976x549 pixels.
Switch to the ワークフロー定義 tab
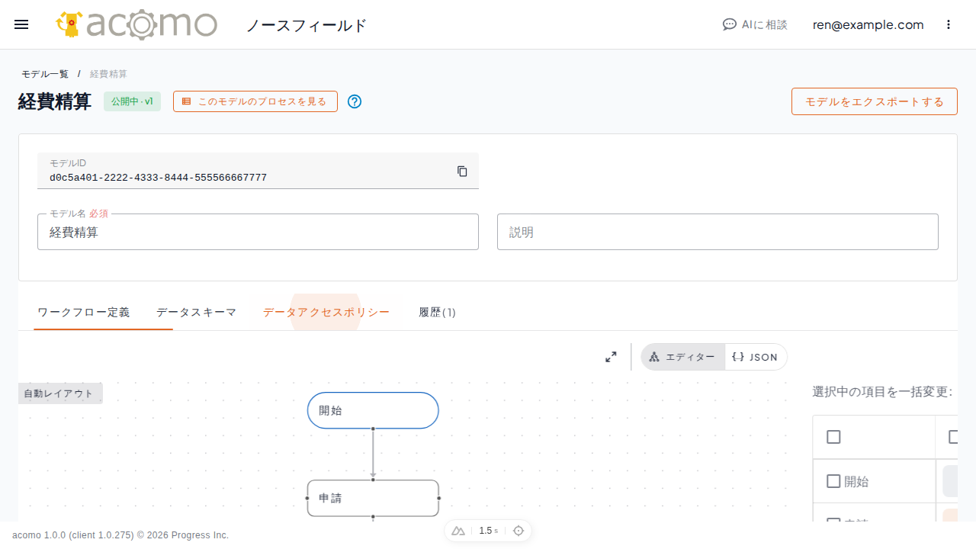point(84,312)
